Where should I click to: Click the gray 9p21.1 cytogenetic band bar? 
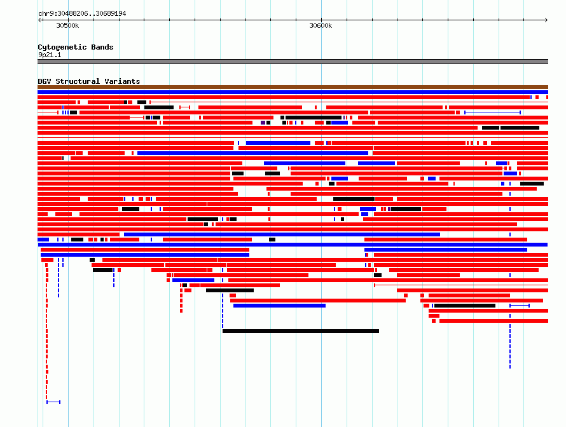[293, 62]
